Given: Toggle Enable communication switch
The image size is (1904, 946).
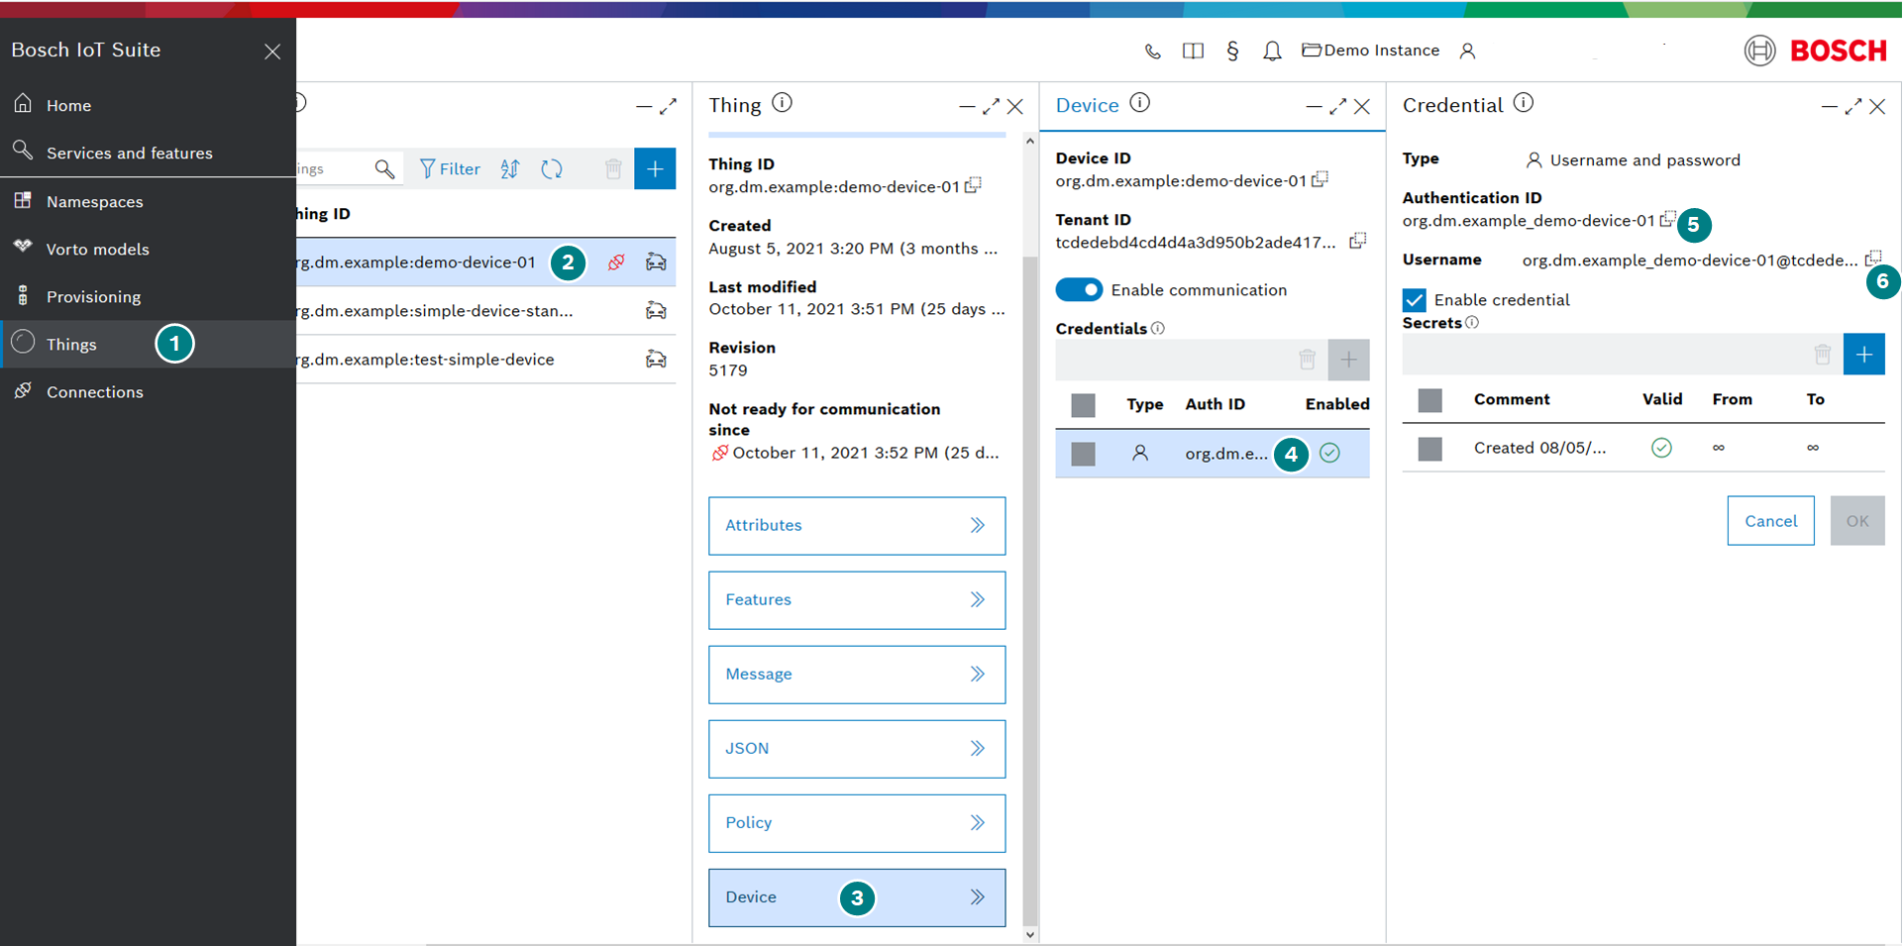Looking at the screenshot, I should tap(1079, 289).
